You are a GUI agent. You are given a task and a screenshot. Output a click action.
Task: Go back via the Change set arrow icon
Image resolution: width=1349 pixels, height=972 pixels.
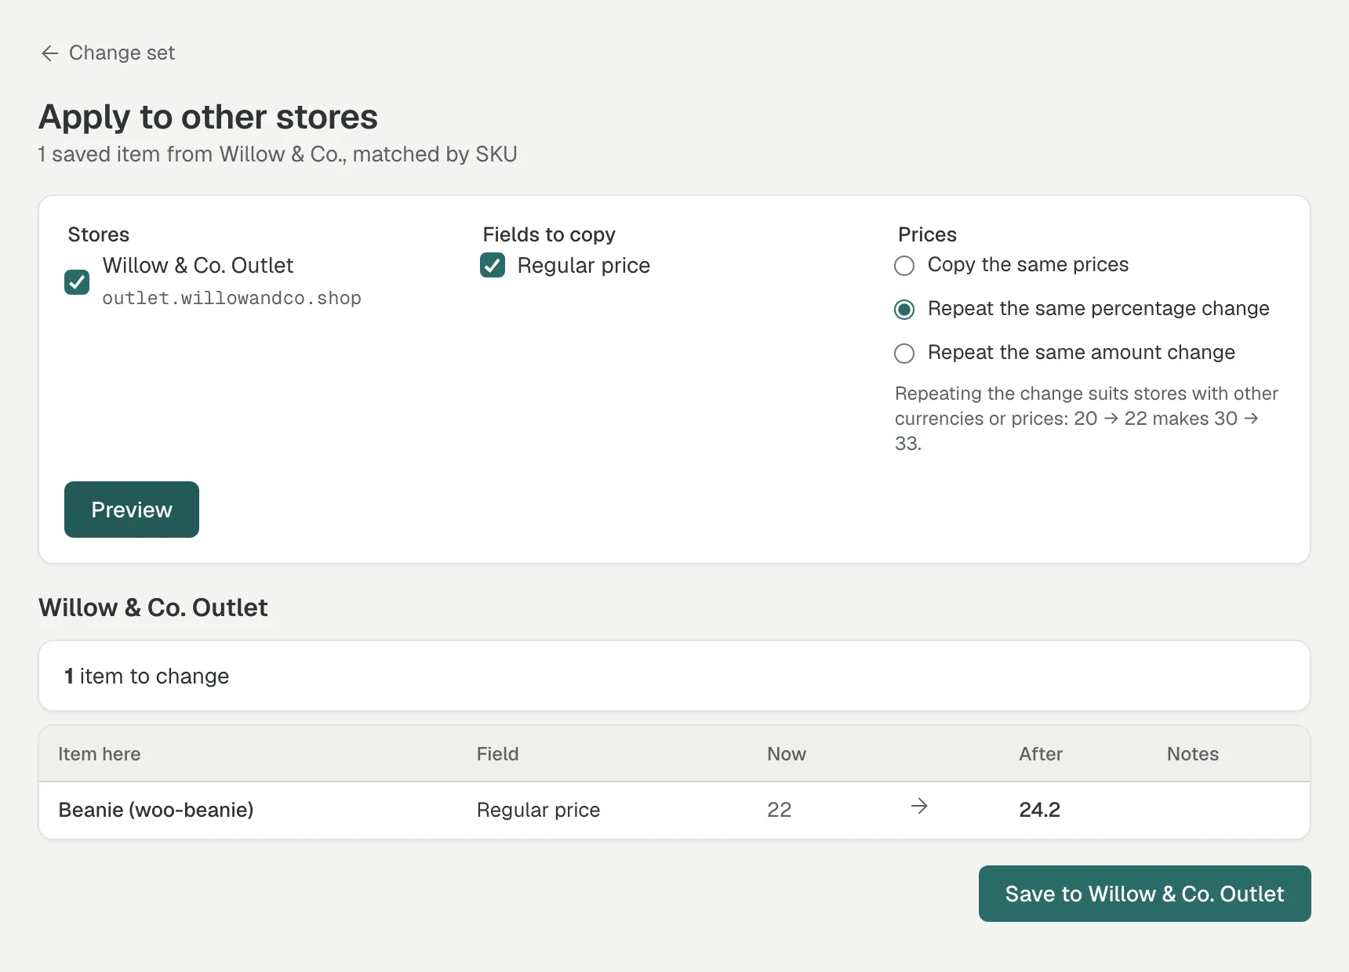(50, 53)
